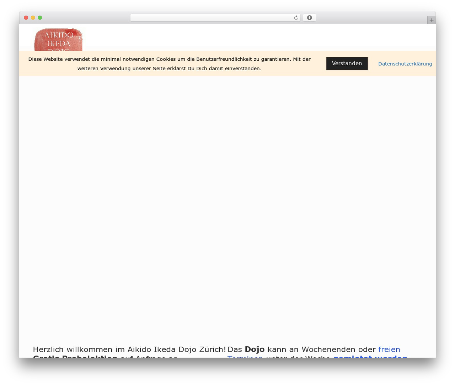This screenshot has width=455, height=385.
Task: Open the Datenschutzerklärung link
Action: 405,64
